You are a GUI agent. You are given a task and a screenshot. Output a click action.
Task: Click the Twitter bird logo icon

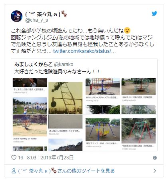point(154,14)
